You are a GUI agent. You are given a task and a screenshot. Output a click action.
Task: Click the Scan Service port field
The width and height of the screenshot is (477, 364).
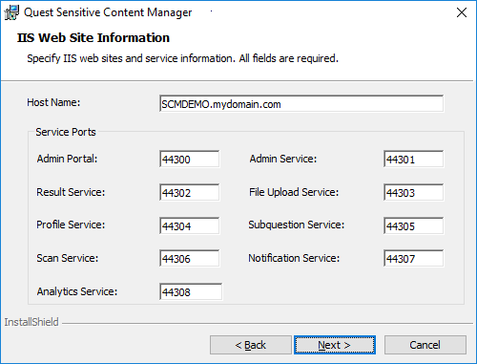pyautogui.click(x=190, y=258)
